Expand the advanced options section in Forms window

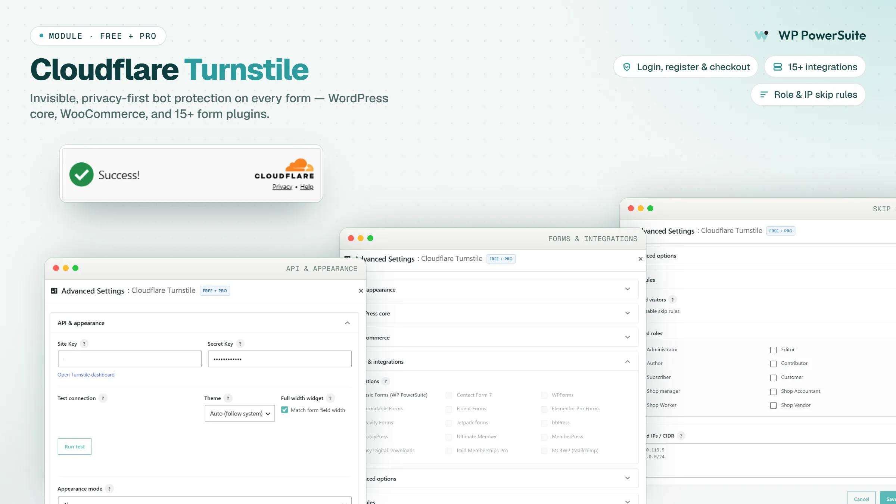[x=628, y=478]
